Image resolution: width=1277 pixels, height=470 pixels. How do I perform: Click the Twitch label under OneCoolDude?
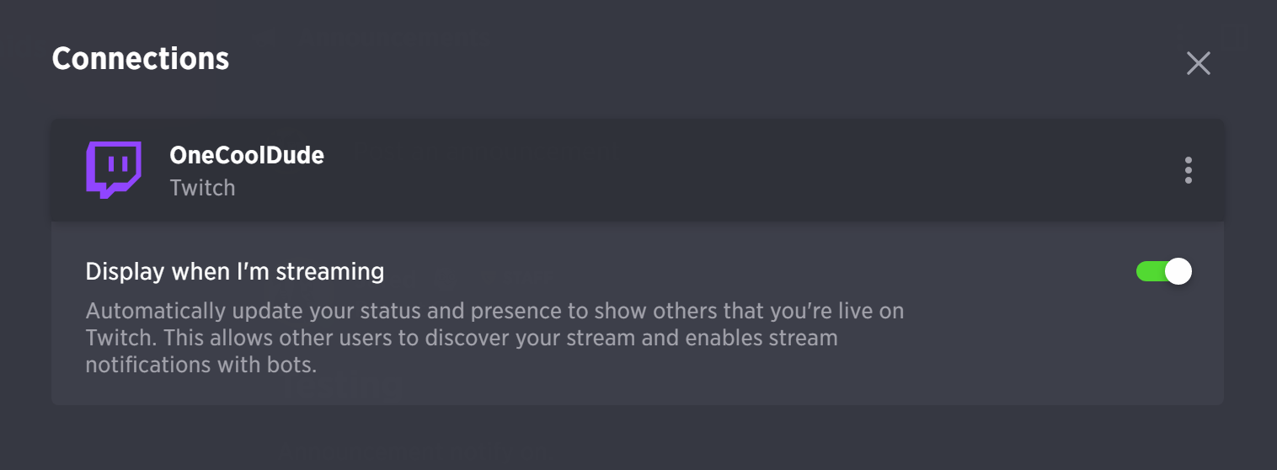(x=202, y=187)
